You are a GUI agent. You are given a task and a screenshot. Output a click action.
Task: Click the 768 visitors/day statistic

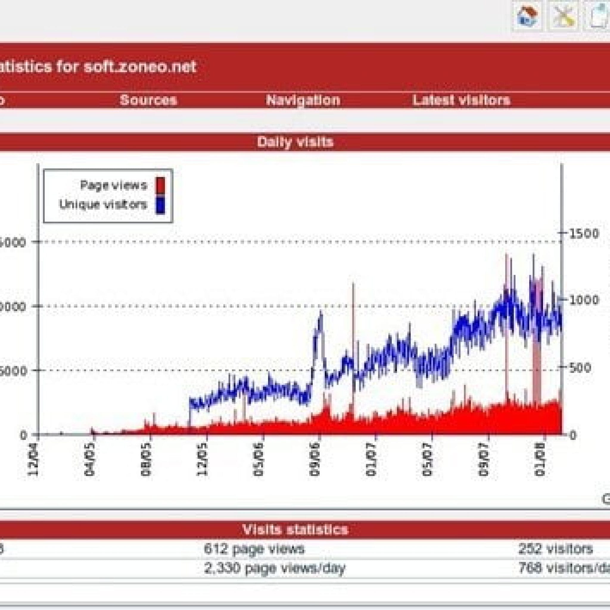click(x=564, y=568)
